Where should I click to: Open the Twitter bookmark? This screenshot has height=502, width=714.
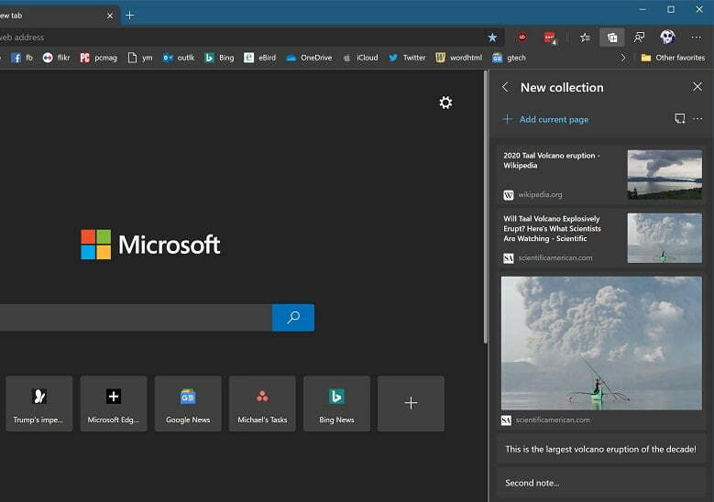click(407, 58)
